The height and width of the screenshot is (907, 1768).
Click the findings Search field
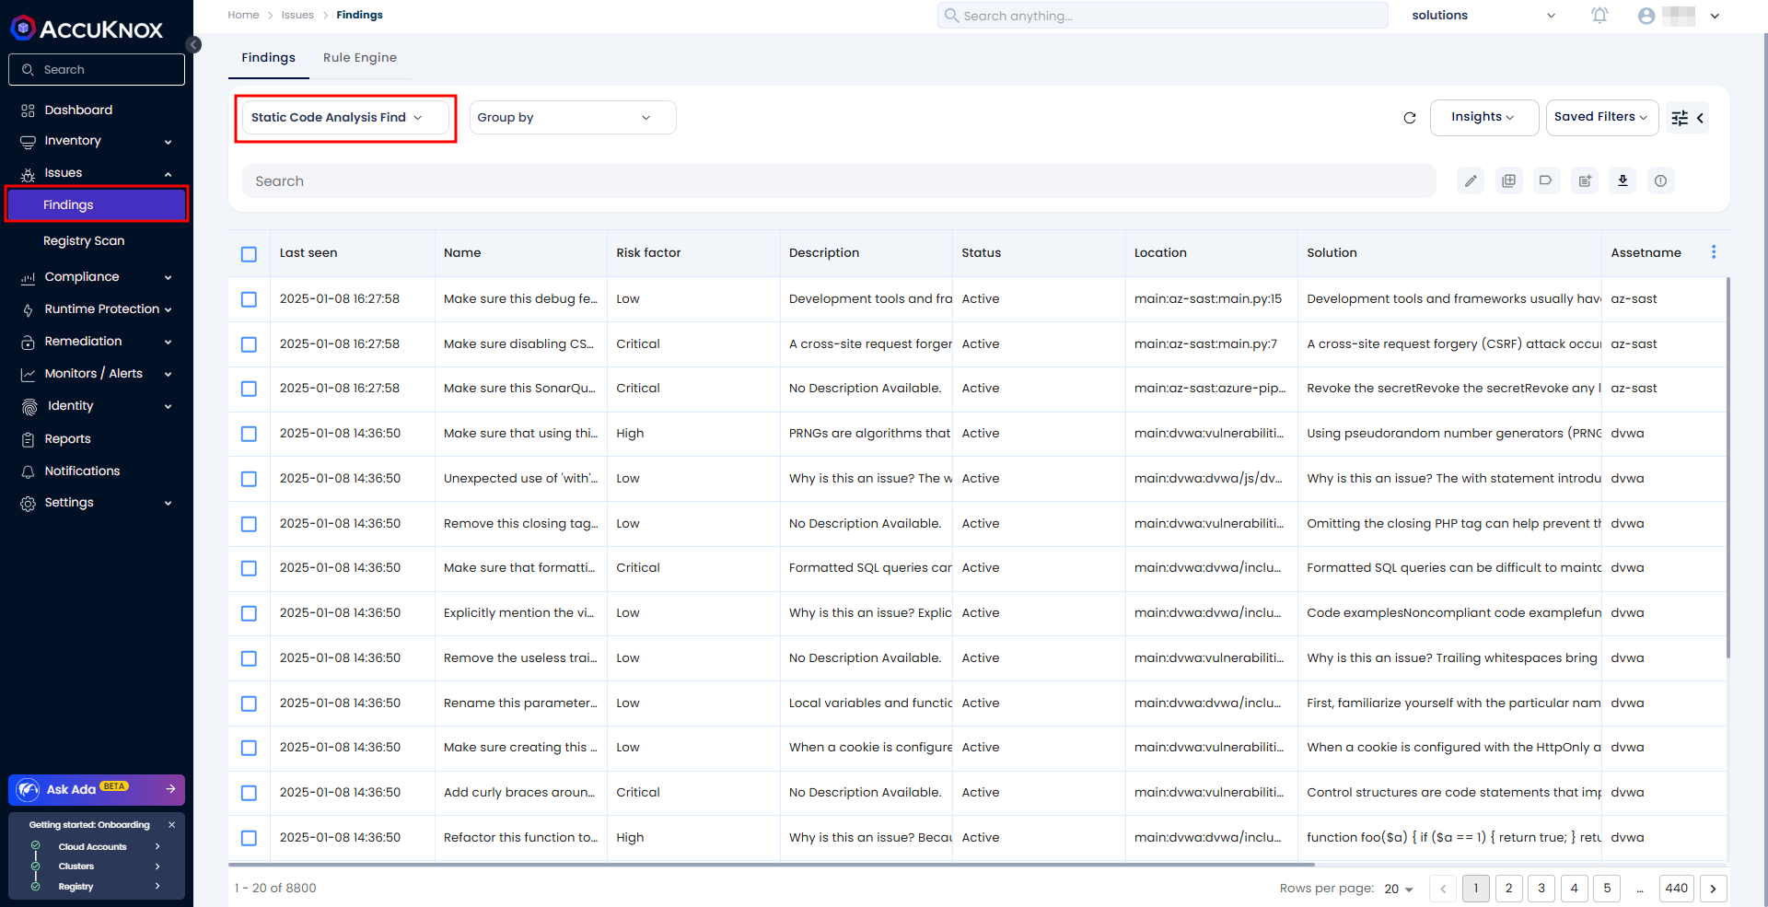pos(839,181)
